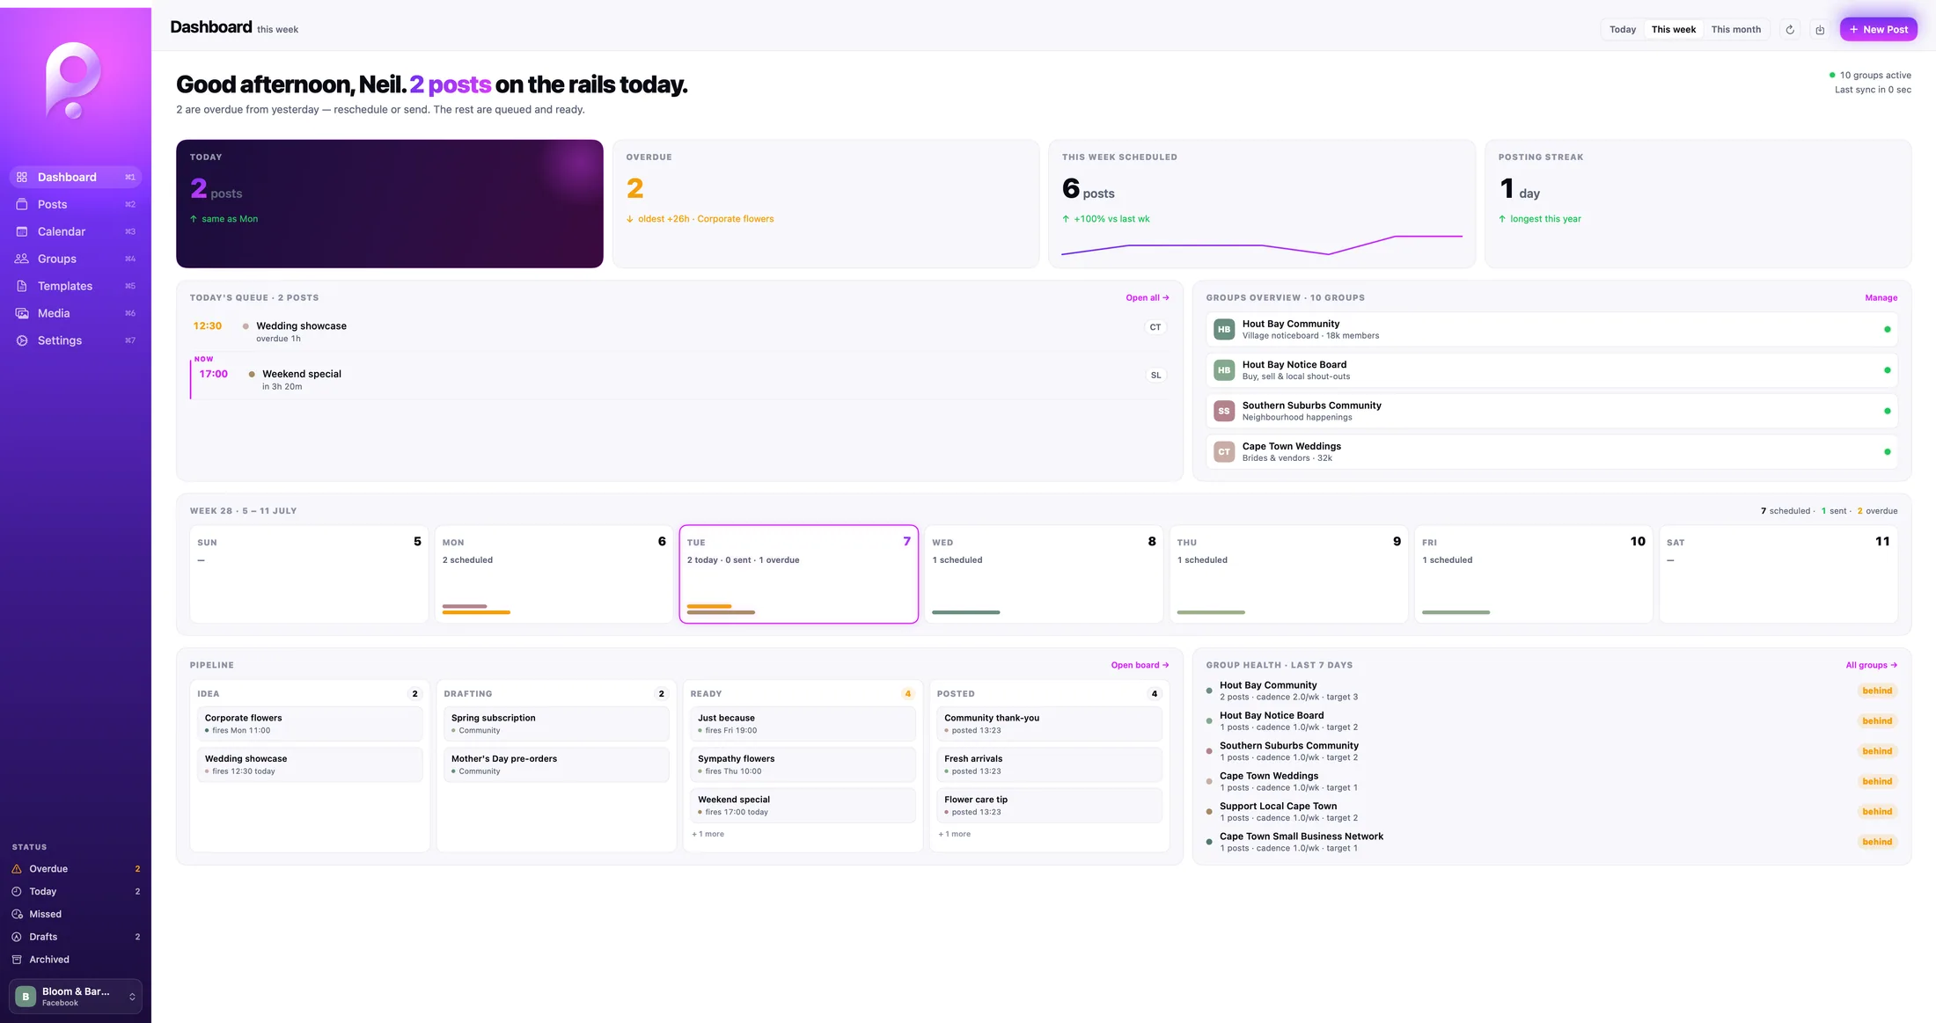The height and width of the screenshot is (1023, 1936).
Task: Click the HB avatar for Hout Bay Community
Action: pyautogui.click(x=1224, y=329)
